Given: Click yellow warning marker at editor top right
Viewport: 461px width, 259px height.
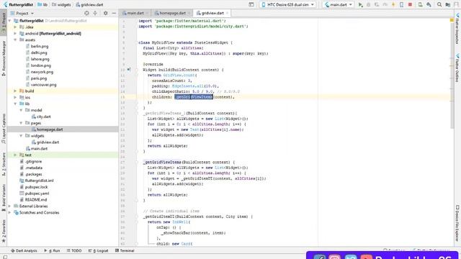Looking at the screenshot, I should tap(452, 20).
